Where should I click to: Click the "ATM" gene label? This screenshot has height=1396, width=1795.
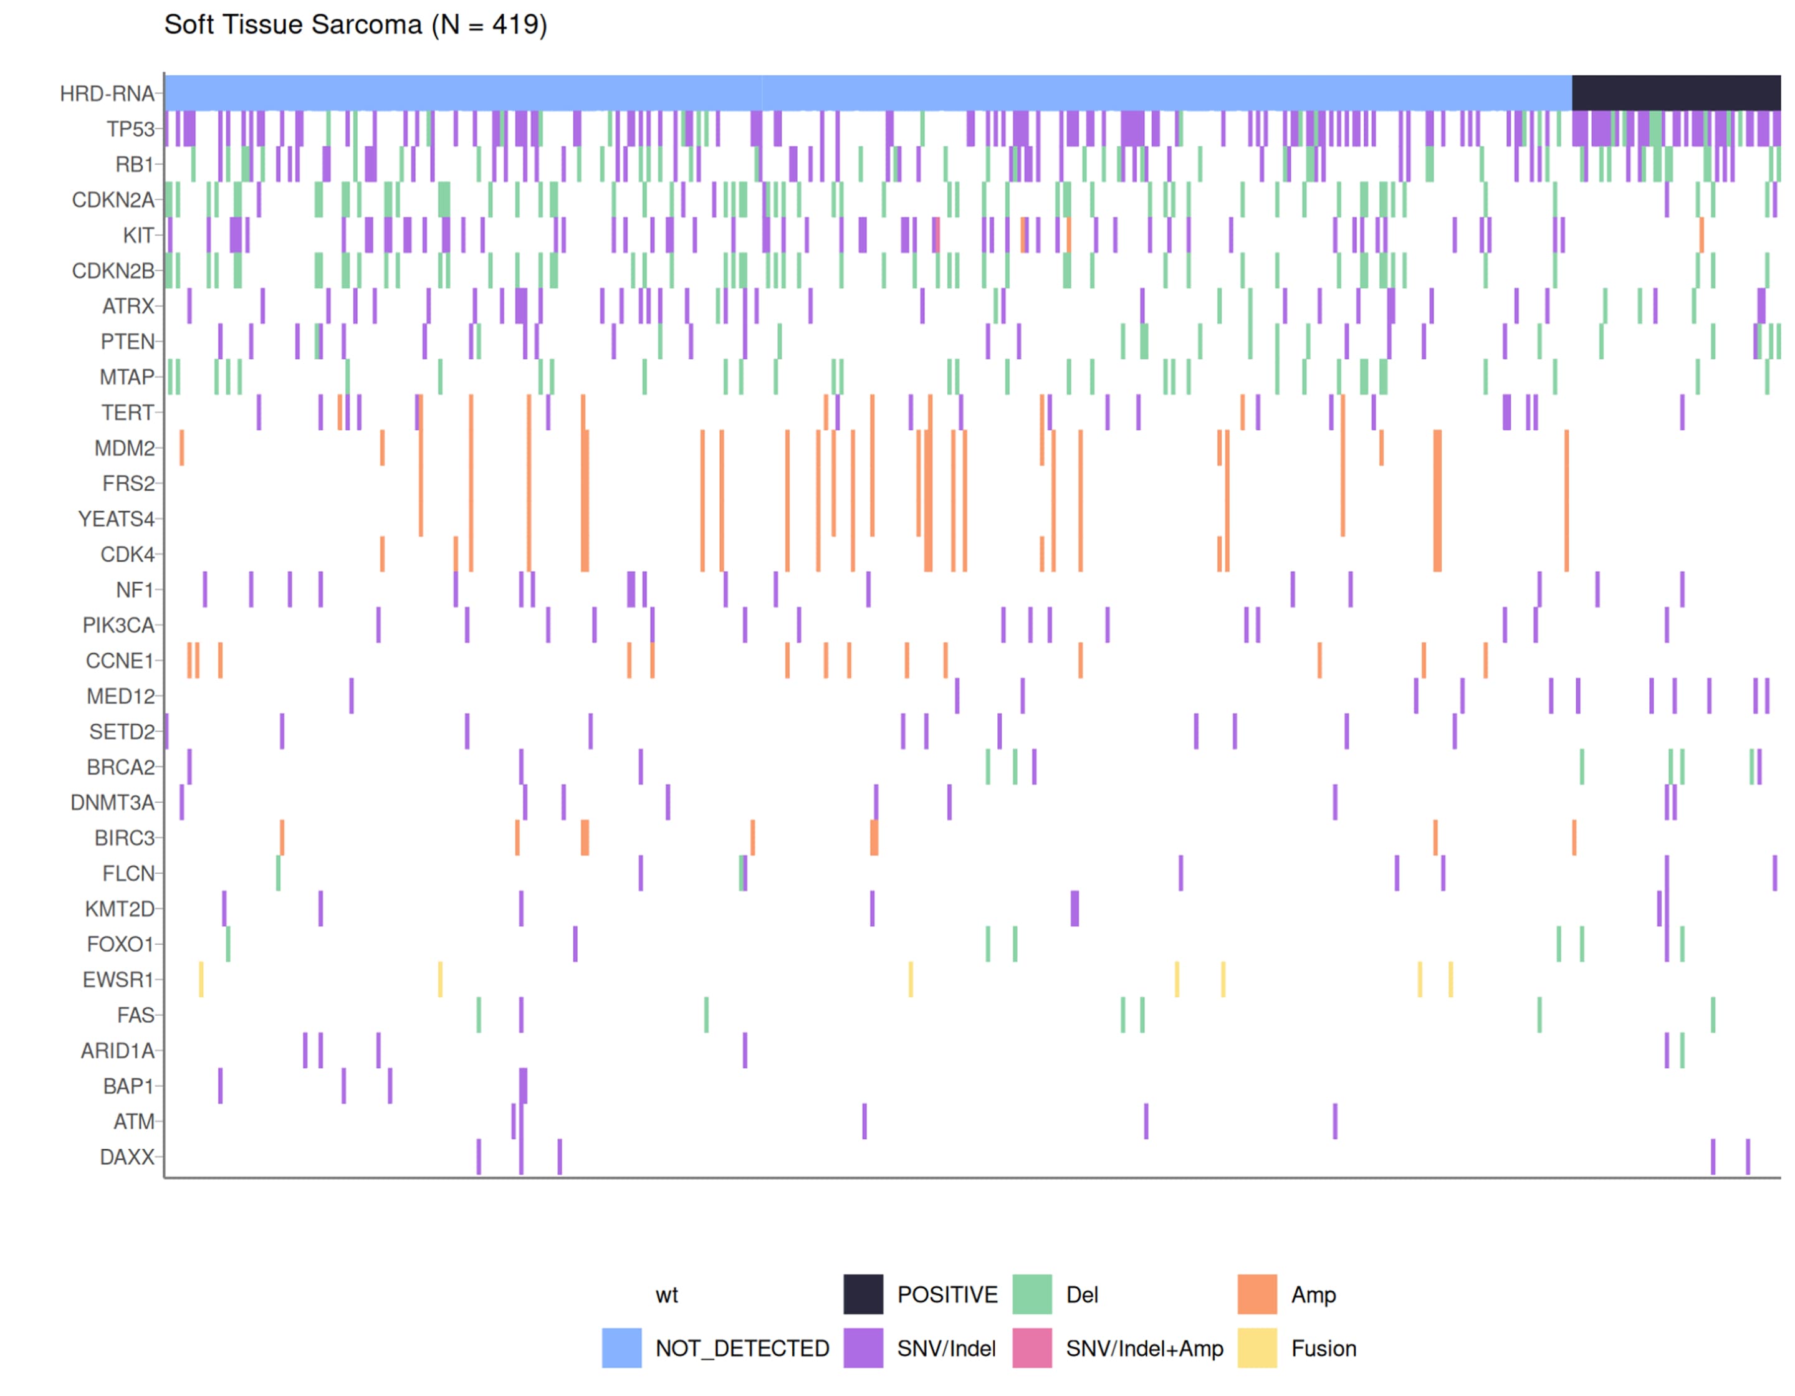(134, 1122)
